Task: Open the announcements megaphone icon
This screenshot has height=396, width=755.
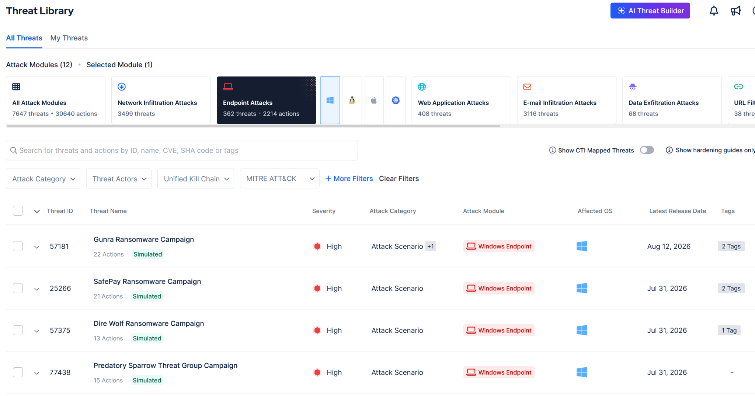Action: pyautogui.click(x=735, y=11)
